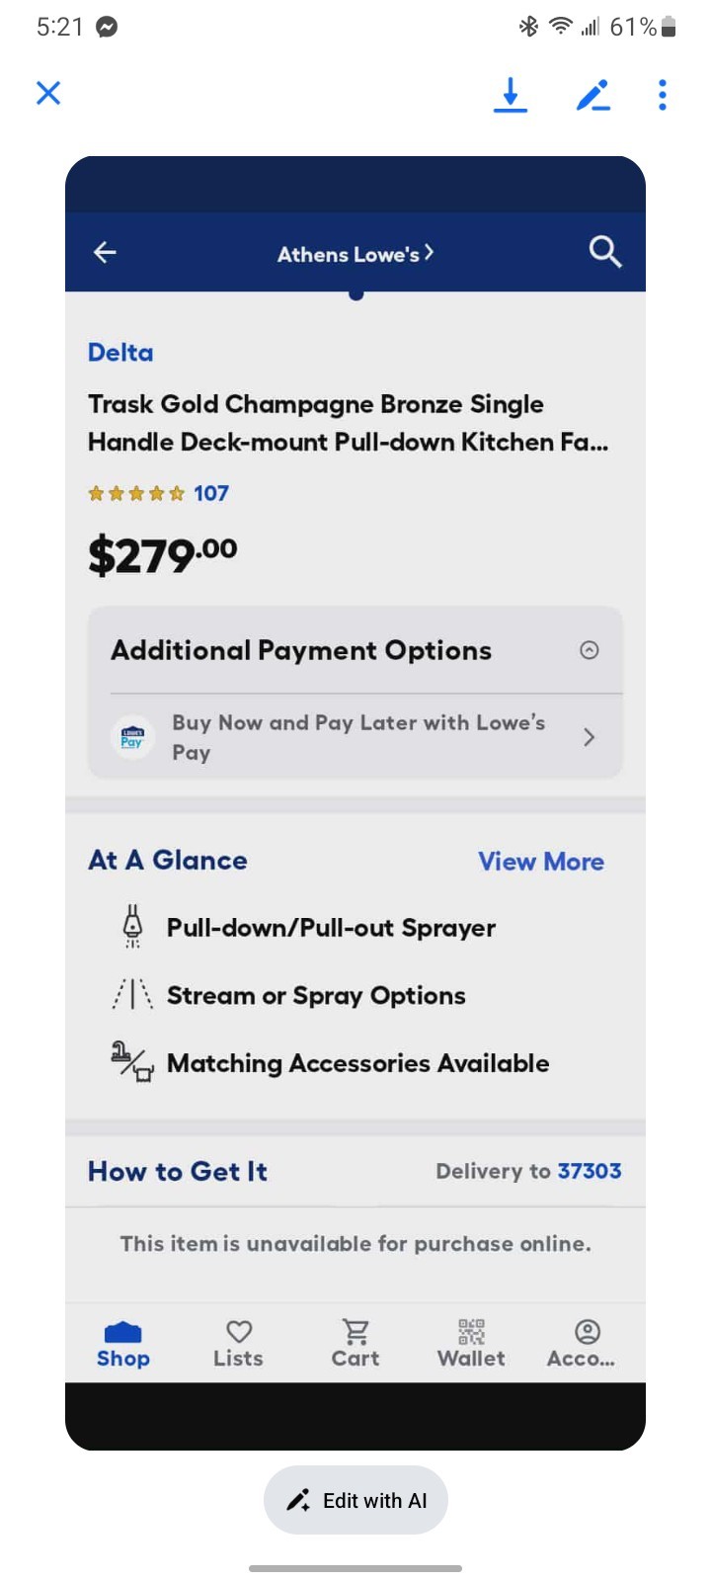Tap the Lowe's Pay logo icon
The height and width of the screenshot is (1581, 711).
[132, 737]
